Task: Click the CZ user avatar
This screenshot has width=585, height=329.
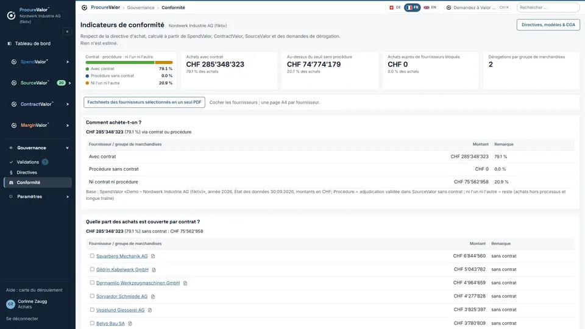Action: (10, 304)
